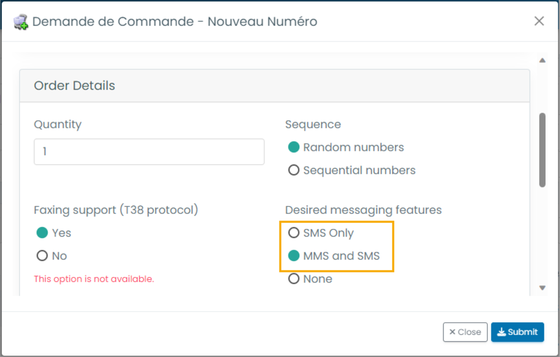Click the scroll up arrow
Screen dimensions: 560x357
[x=543, y=60]
